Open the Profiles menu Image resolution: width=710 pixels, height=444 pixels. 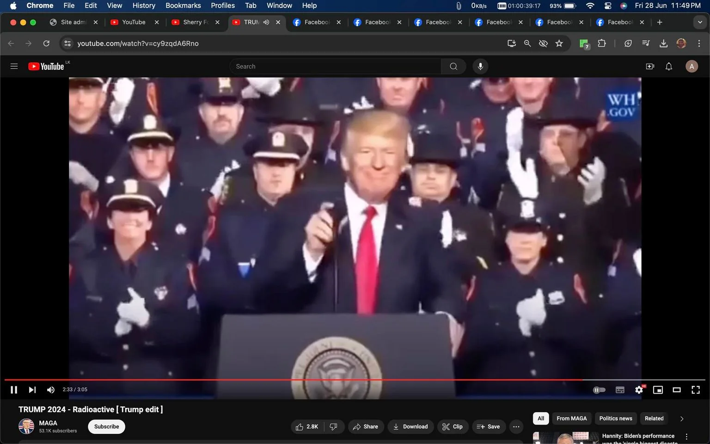pyautogui.click(x=223, y=6)
